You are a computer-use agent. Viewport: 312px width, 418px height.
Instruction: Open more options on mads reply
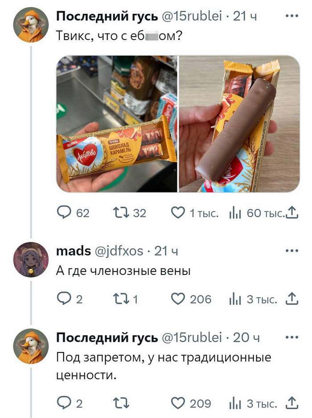(x=292, y=250)
